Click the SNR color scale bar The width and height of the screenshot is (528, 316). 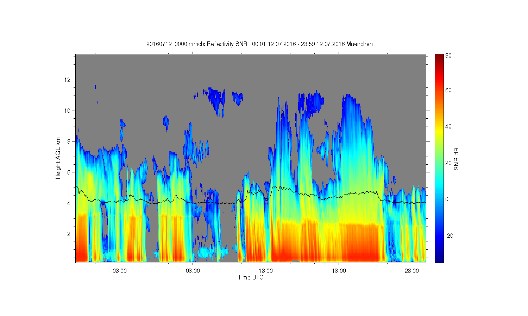[439, 158]
